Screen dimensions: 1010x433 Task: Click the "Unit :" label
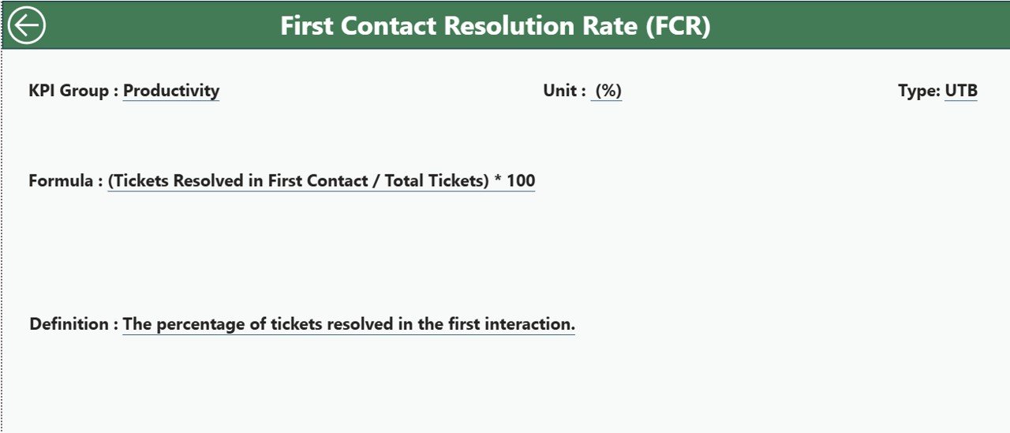point(564,91)
